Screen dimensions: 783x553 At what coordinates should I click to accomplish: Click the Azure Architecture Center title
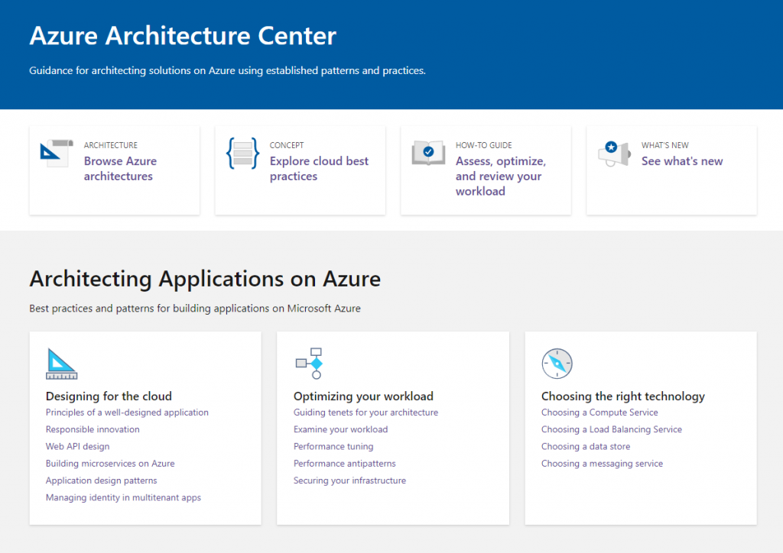pos(183,35)
